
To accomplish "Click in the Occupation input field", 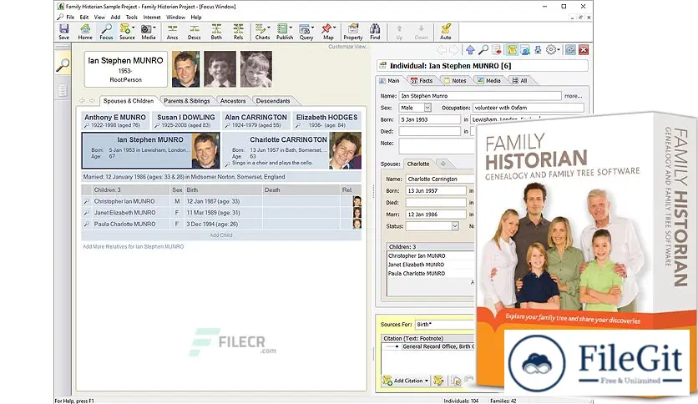I will point(528,108).
